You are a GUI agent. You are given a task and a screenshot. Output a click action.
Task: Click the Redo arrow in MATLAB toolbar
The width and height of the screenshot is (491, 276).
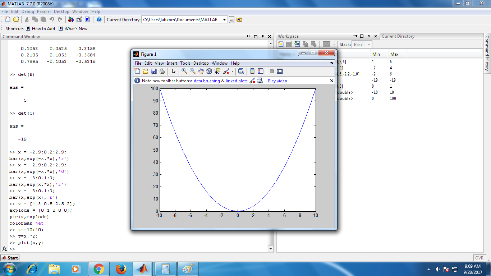60,19
